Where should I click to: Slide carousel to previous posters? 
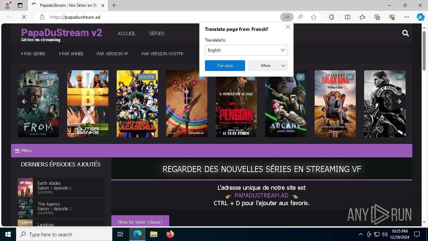click(x=24, y=101)
